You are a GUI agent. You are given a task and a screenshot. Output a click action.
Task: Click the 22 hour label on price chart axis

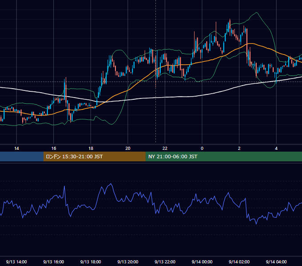click(x=165, y=149)
